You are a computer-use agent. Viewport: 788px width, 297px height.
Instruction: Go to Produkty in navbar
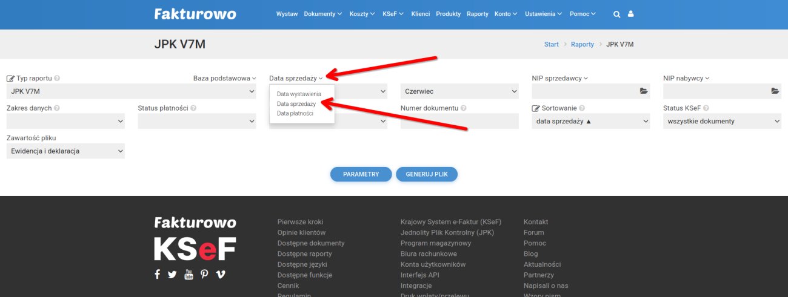coord(449,14)
